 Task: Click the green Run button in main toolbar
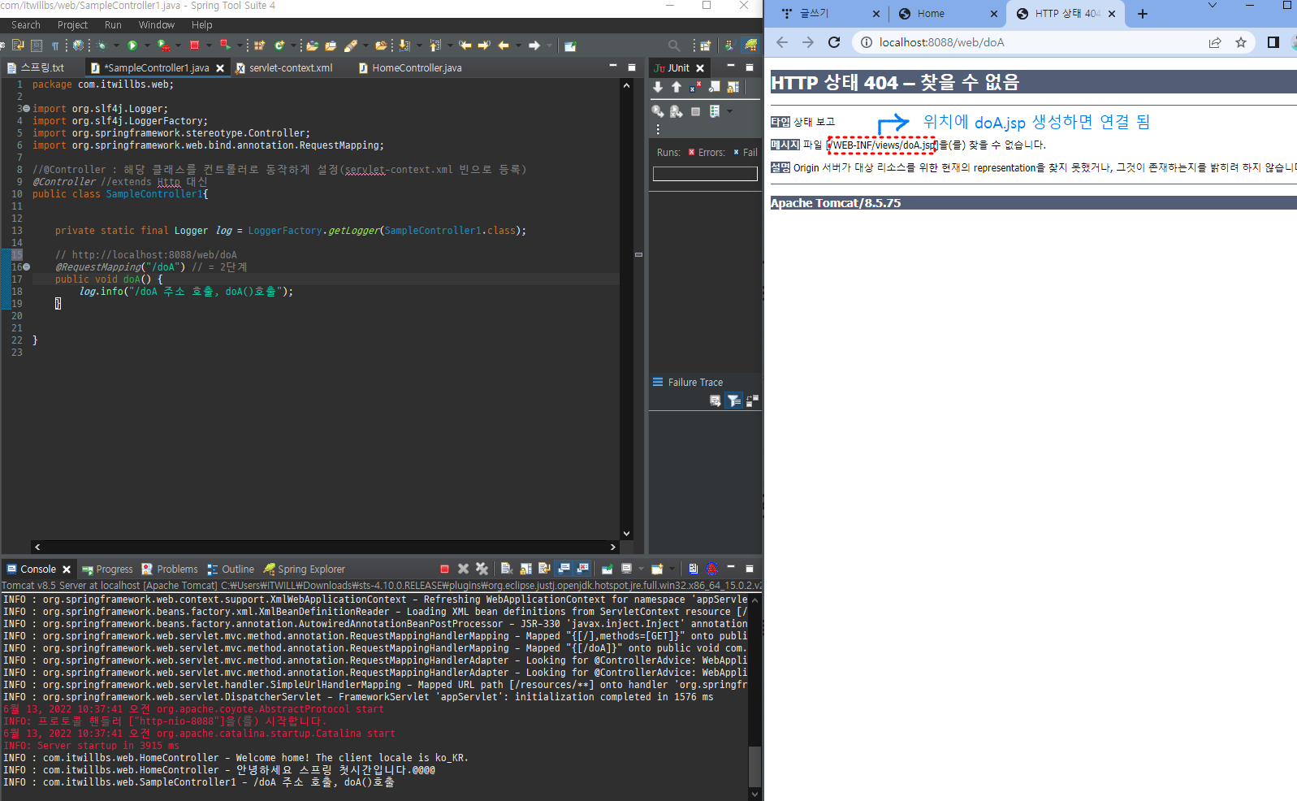132,45
